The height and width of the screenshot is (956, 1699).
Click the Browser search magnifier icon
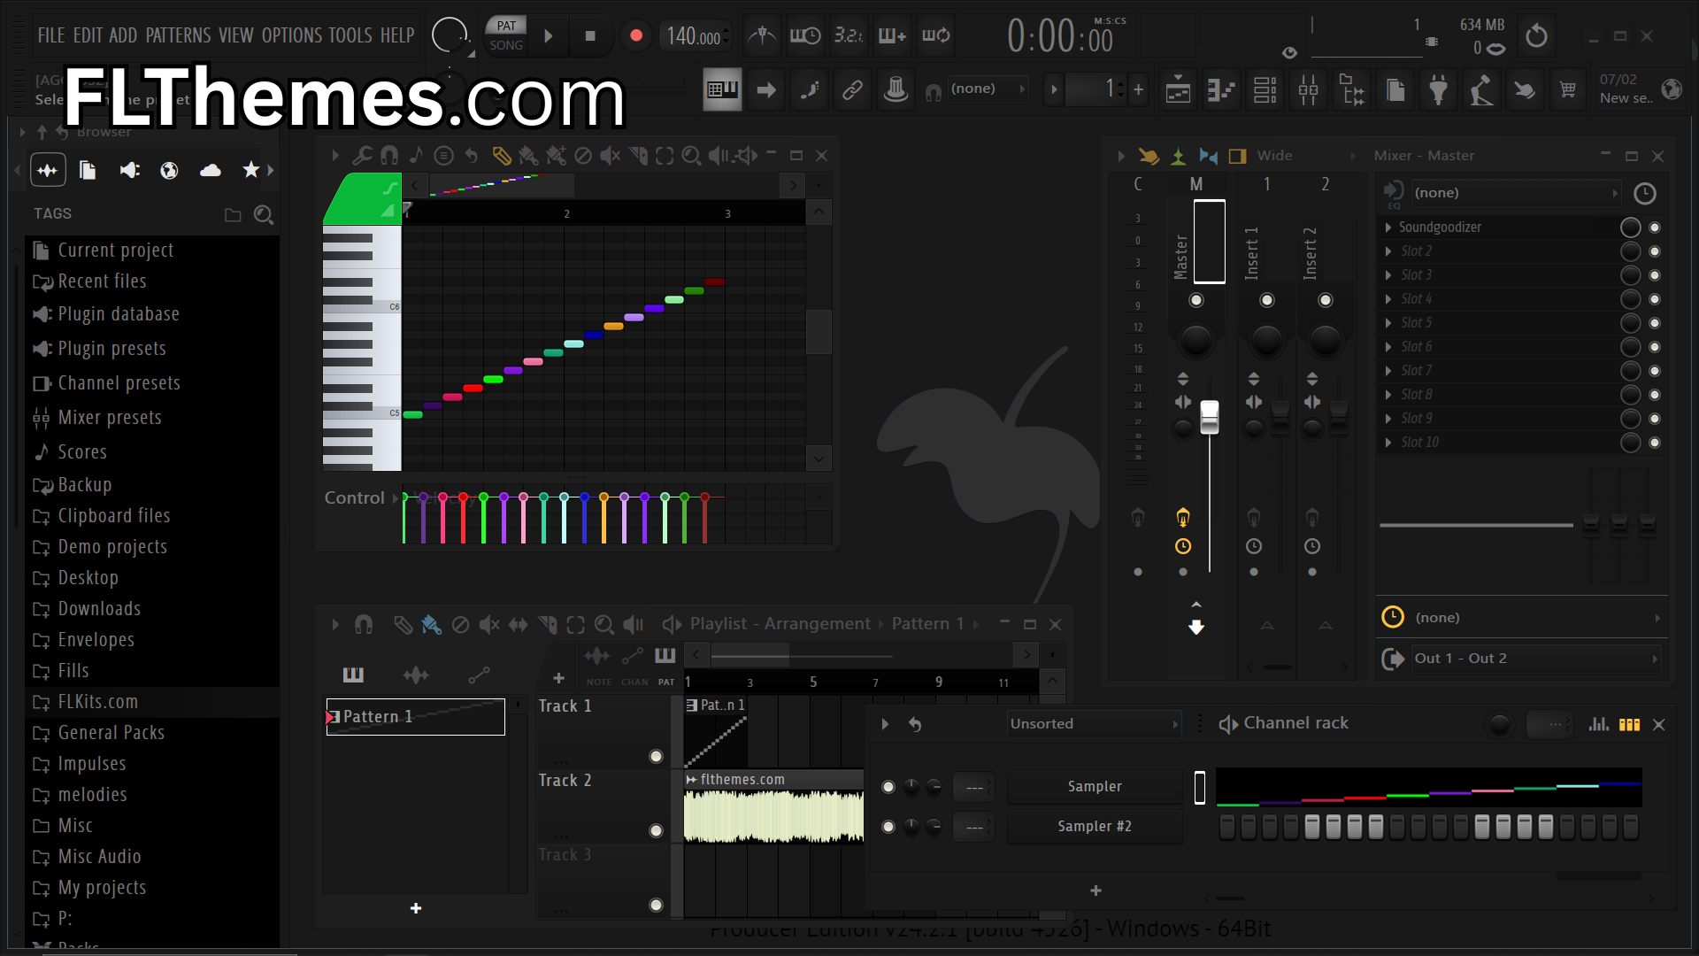(x=263, y=214)
